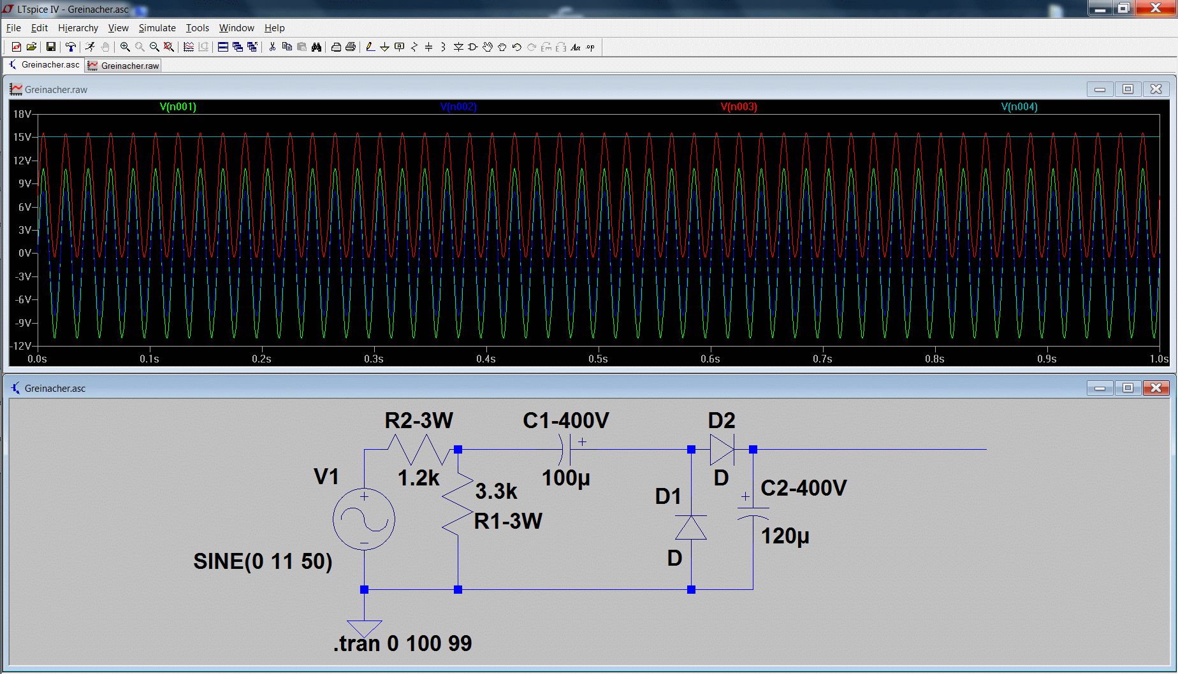Click the .tran 0 100 99 directive
The image size is (1178, 674).
pos(402,643)
